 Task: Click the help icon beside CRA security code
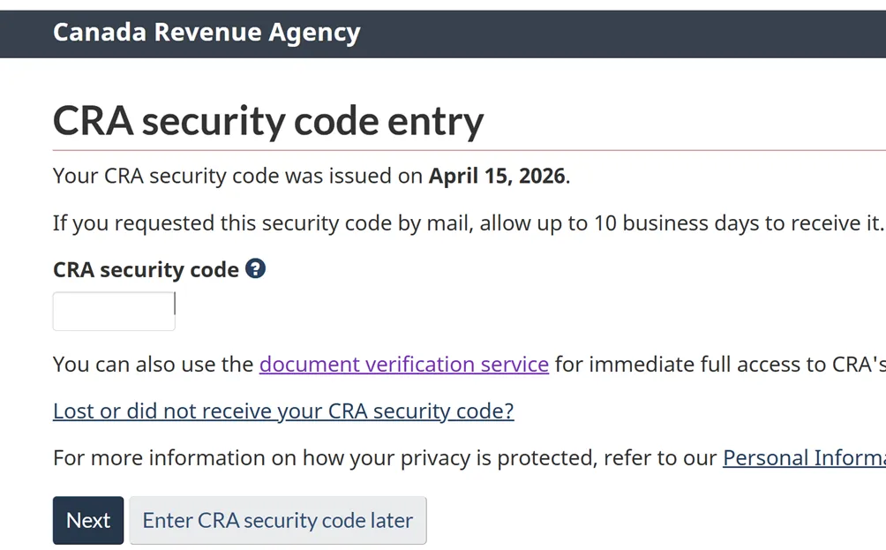point(256,268)
